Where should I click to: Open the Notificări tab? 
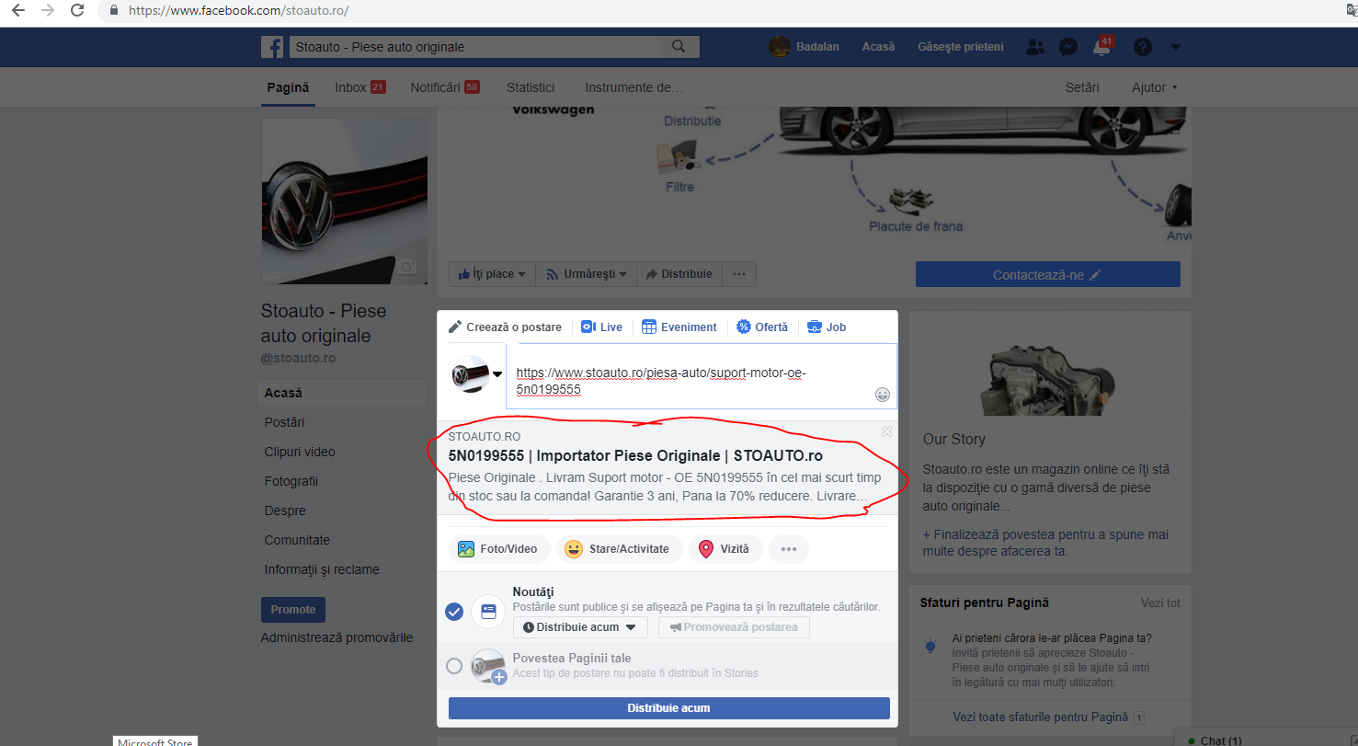(x=445, y=87)
